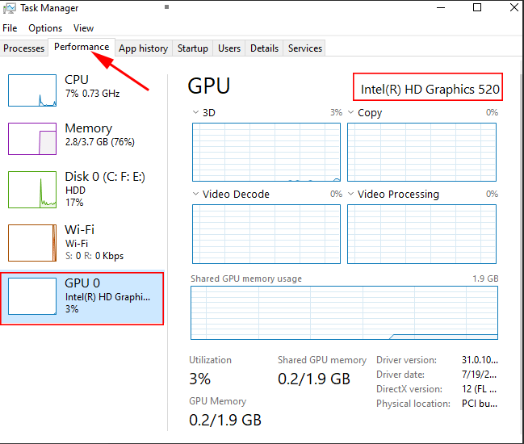Open the View menu
The height and width of the screenshot is (444, 524).
tap(83, 28)
